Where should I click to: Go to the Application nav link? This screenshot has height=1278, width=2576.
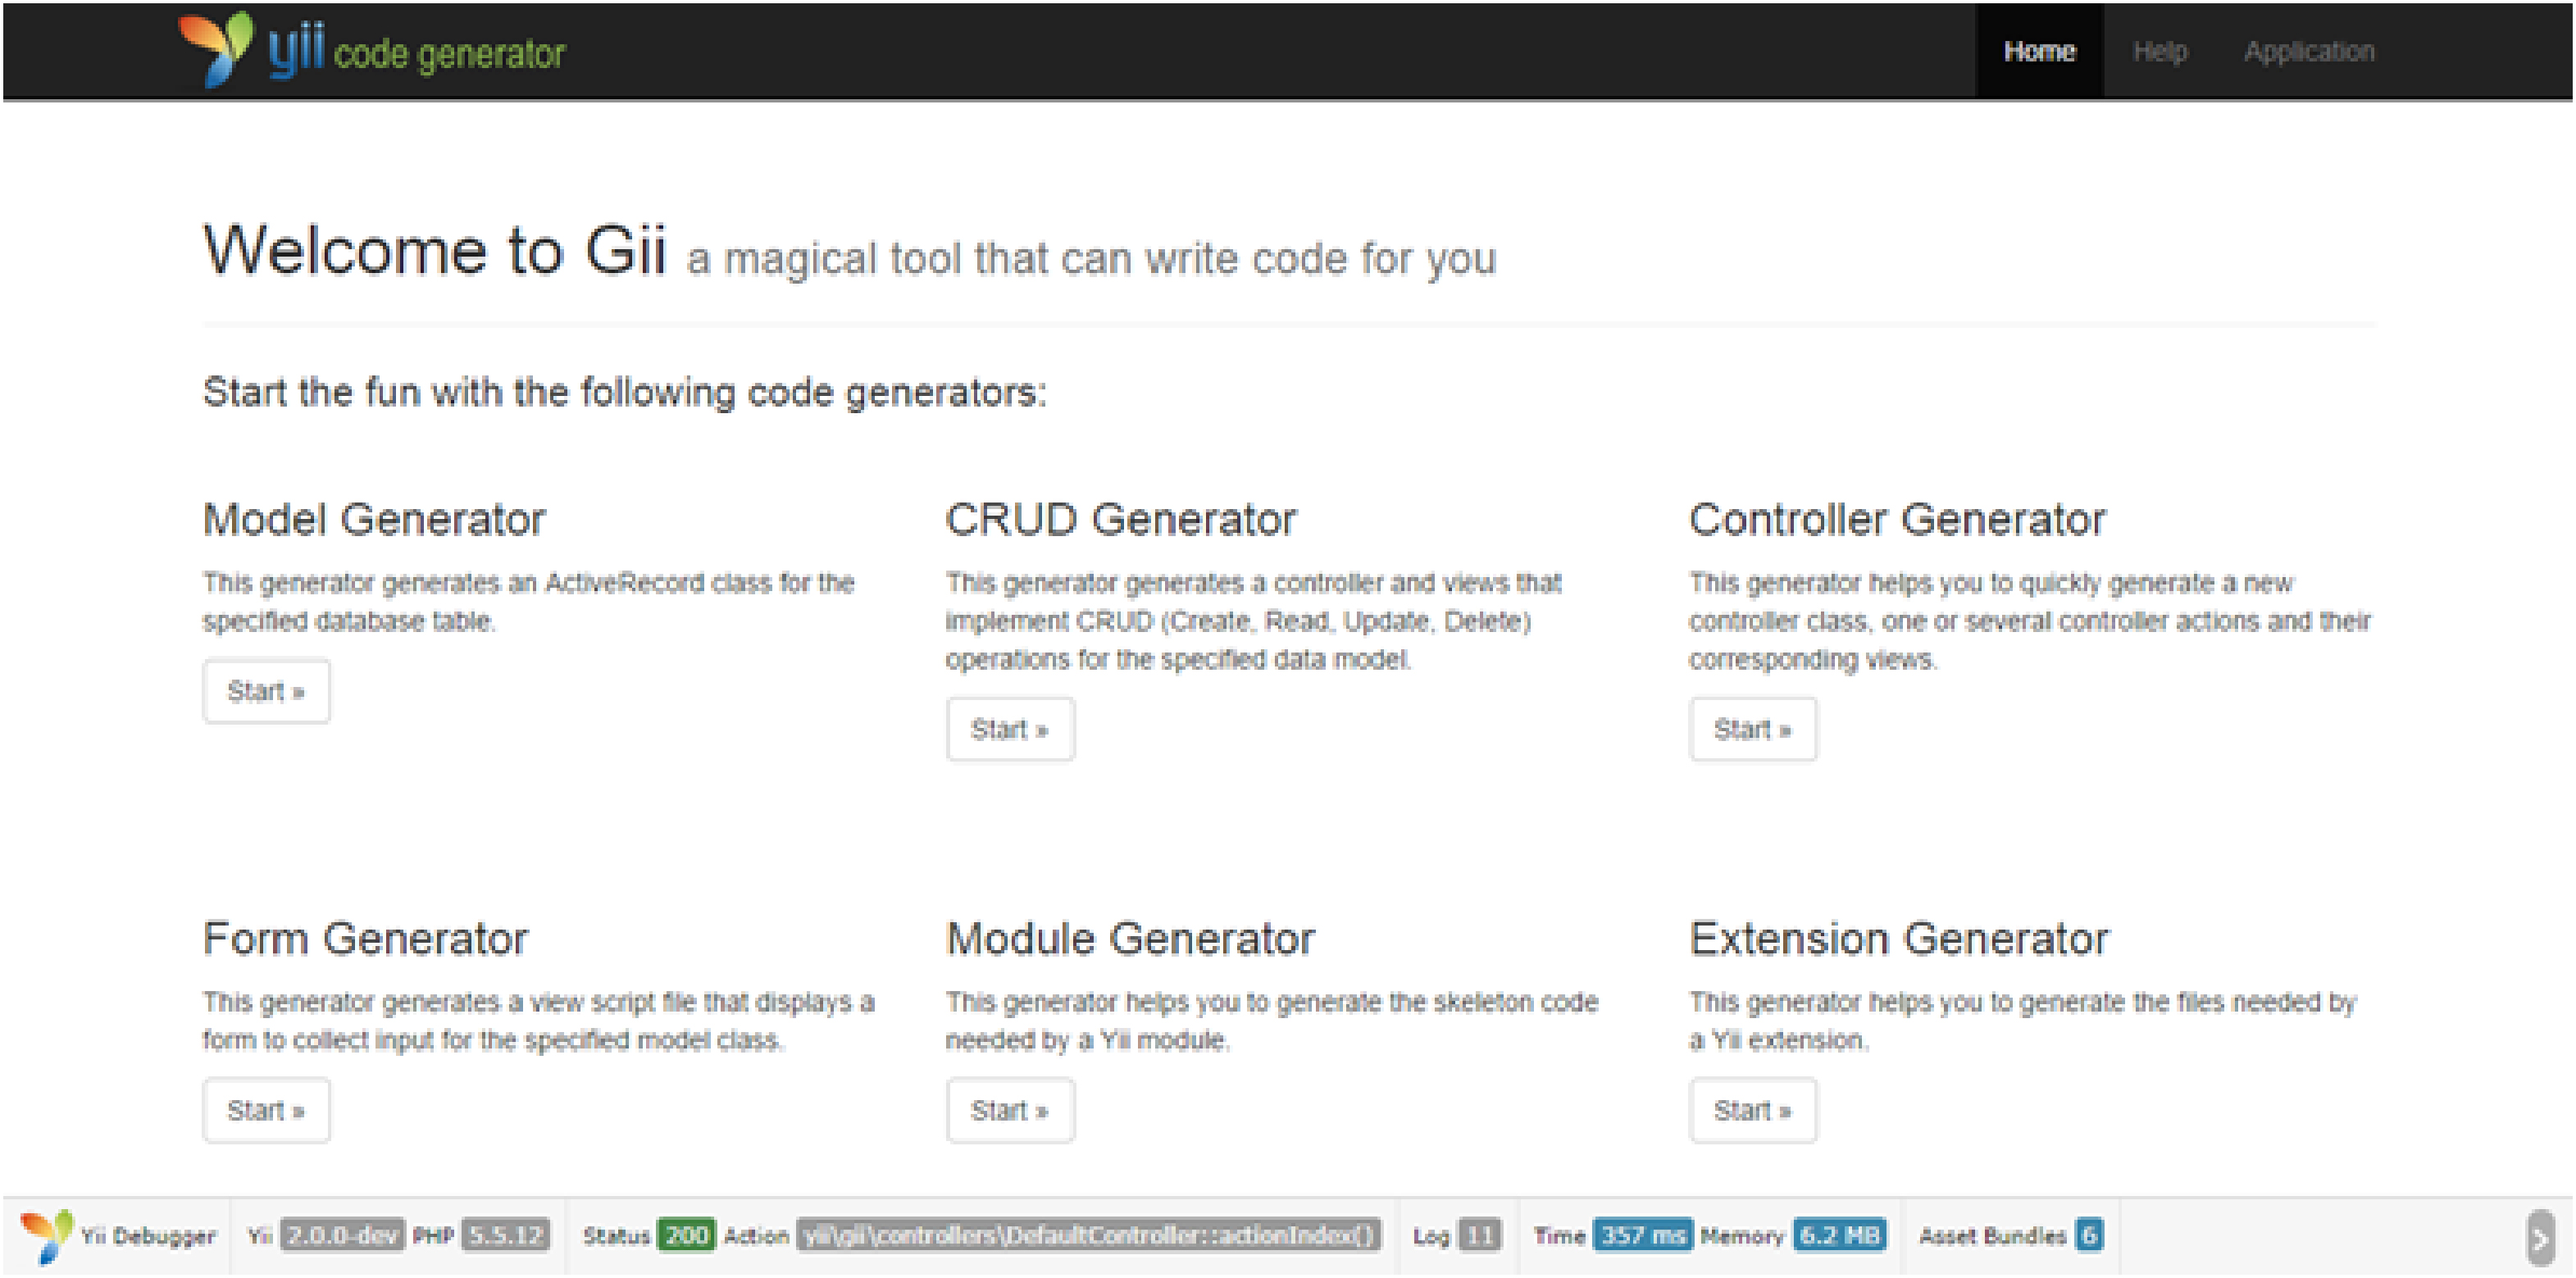click(2309, 51)
